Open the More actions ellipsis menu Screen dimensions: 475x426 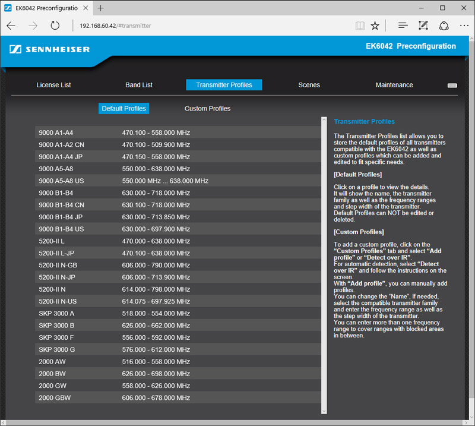pos(464,26)
